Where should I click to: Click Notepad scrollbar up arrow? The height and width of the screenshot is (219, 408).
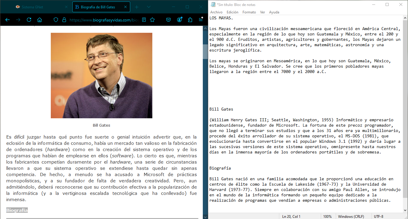point(405,18)
